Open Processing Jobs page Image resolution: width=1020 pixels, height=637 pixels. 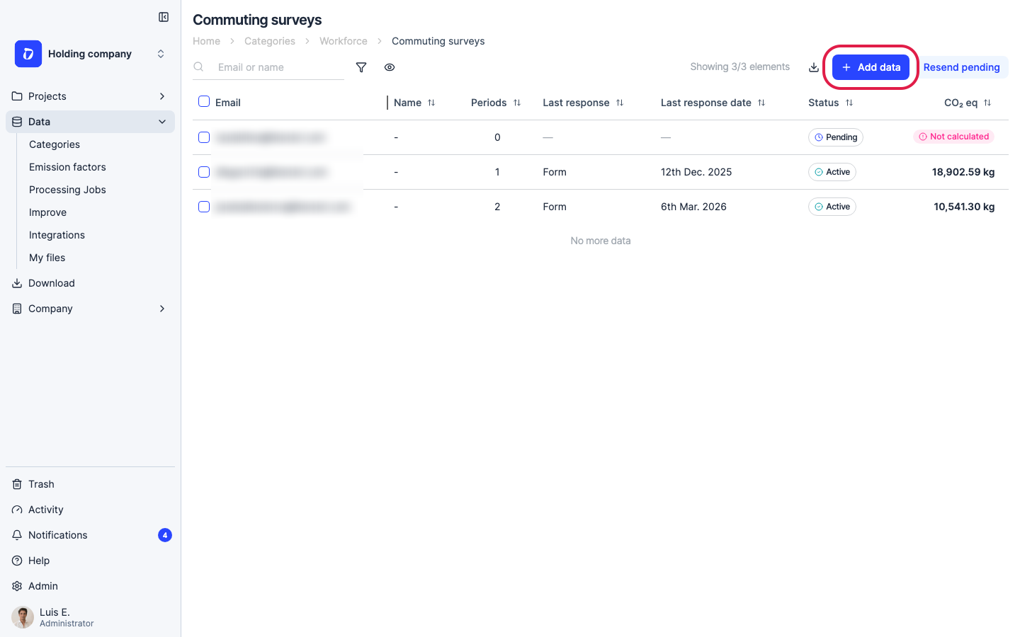[67, 190]
